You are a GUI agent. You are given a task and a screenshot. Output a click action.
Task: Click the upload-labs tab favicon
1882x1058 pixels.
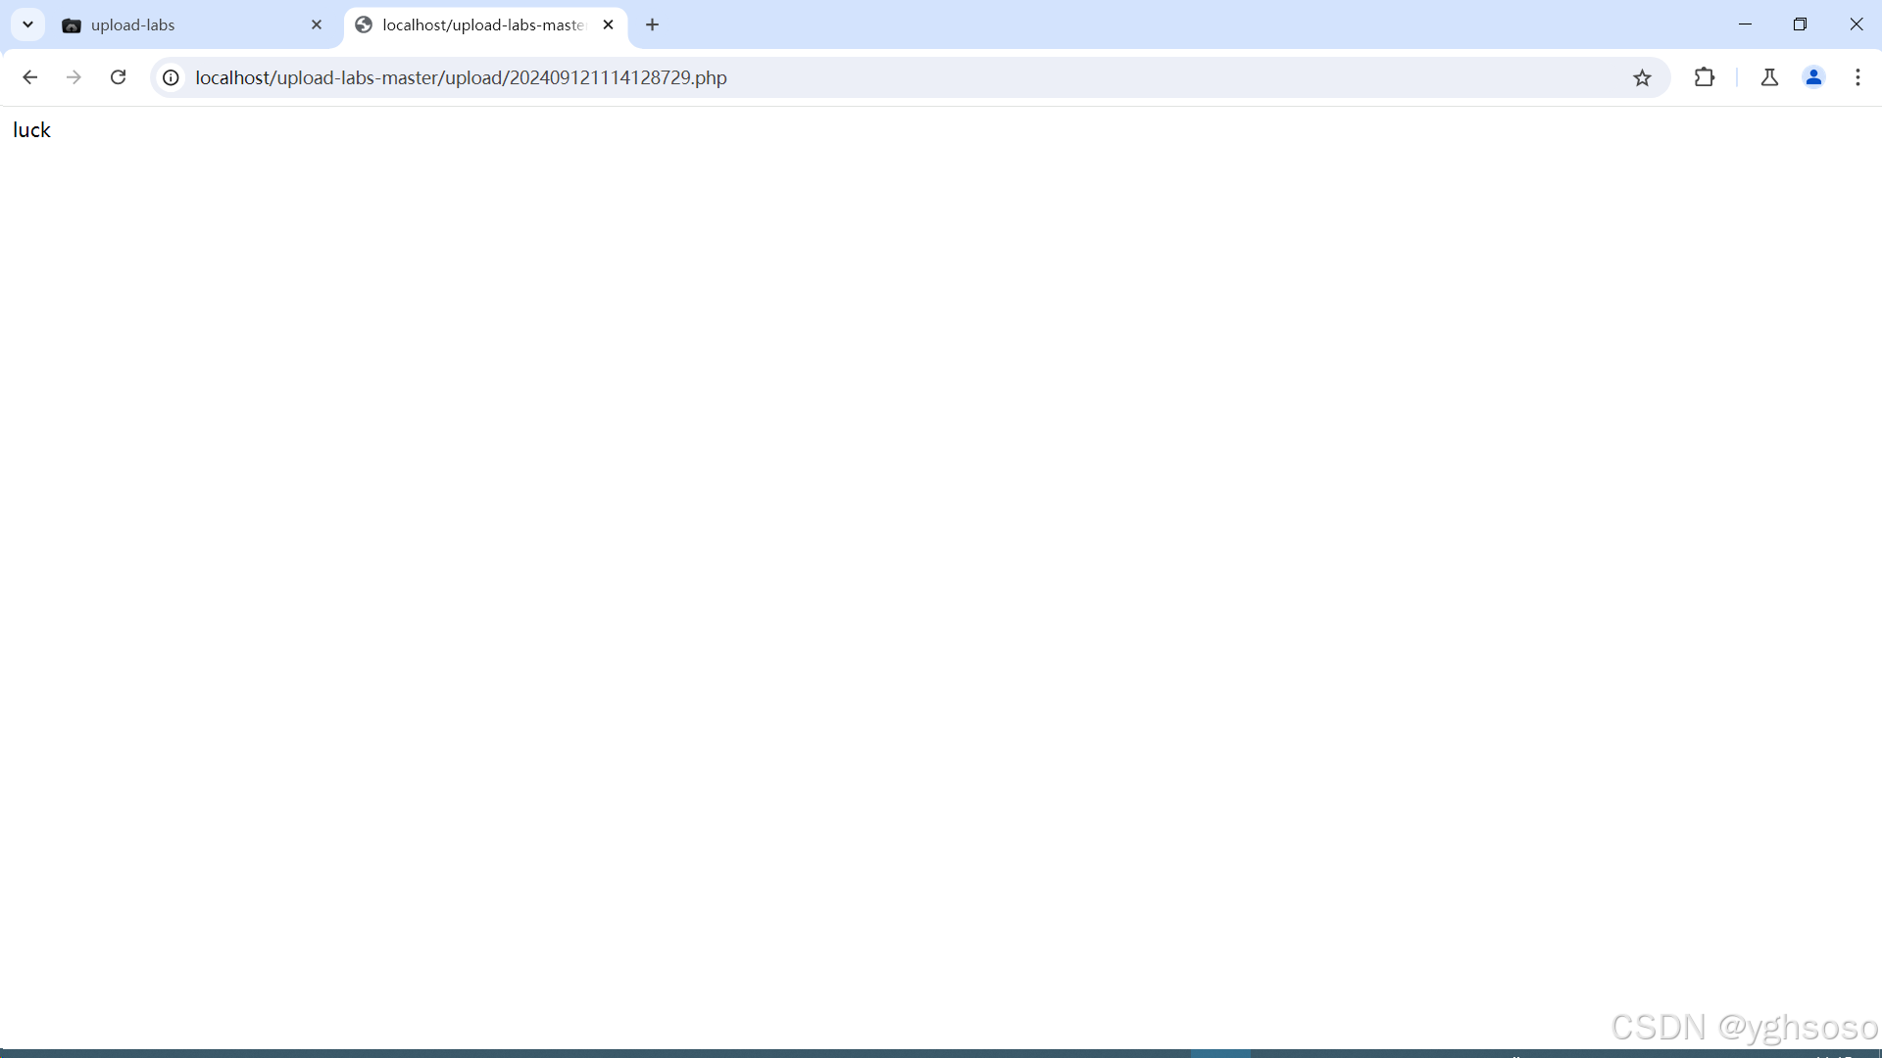click(72, 25)
